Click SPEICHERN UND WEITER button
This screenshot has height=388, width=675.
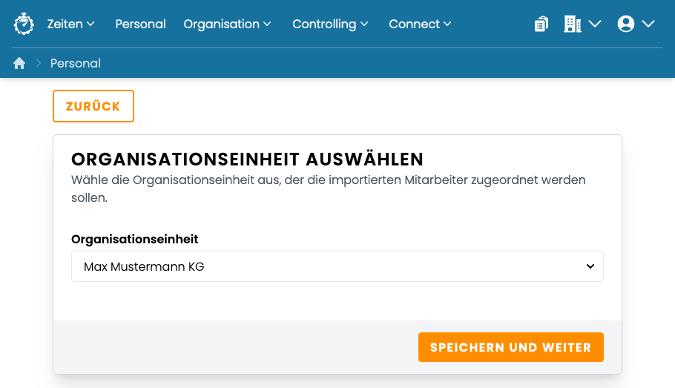[511, 347]
